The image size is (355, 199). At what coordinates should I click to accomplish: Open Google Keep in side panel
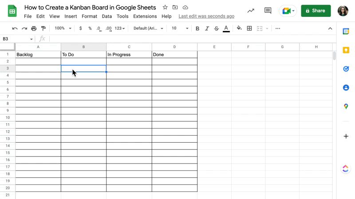[x=346, y=50]
